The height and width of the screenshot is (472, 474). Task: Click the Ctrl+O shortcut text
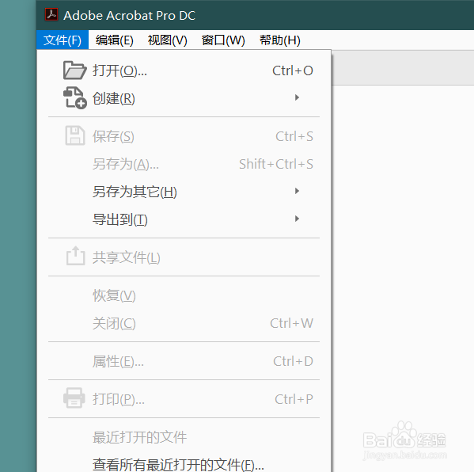tap(293, 70)
